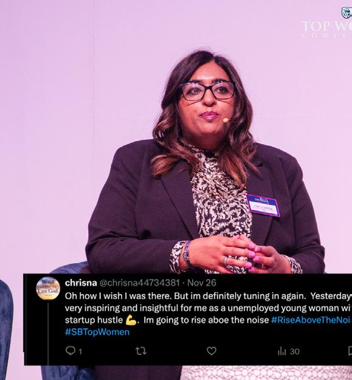Follow the #RiseAboveTheNoi hashtag link
This screenshot has width=352, height=380.
(311, 320)
